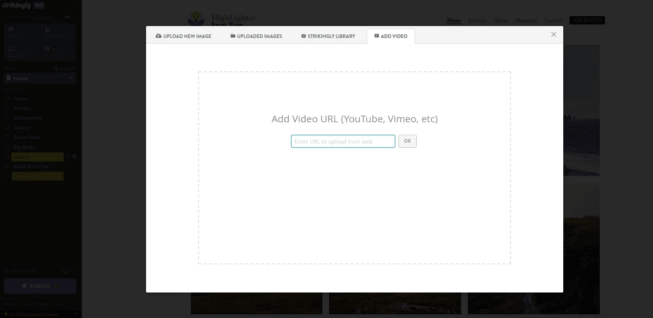The image size is (653, 318).
Task: Switch to the Strikingly Library tab
Action: click(328, 36)
